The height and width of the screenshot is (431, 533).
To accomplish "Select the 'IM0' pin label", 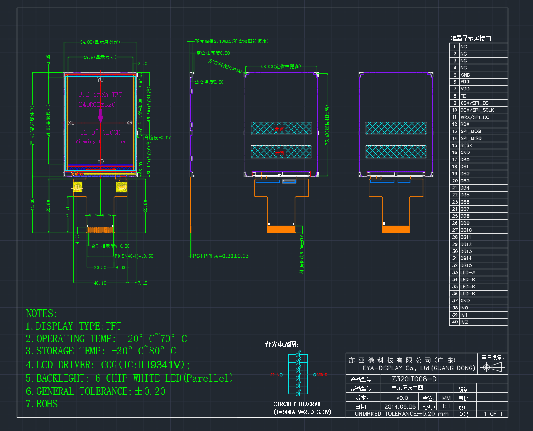I will click(x=464, y=308).
